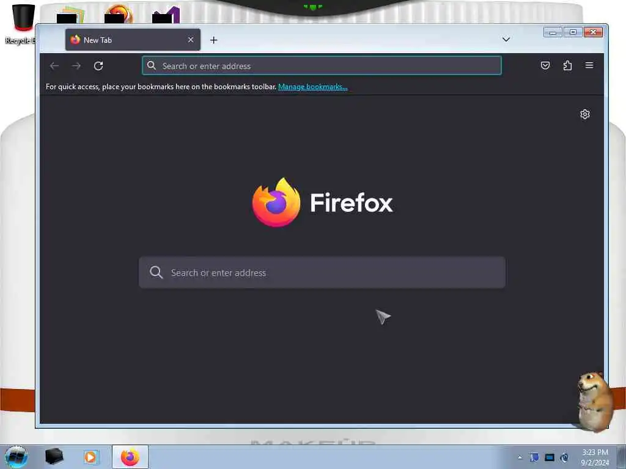Open the black folder icon on the taskbar

(x=54, y=457)
